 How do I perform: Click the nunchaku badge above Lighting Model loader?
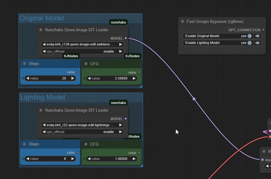pos(118,103)
